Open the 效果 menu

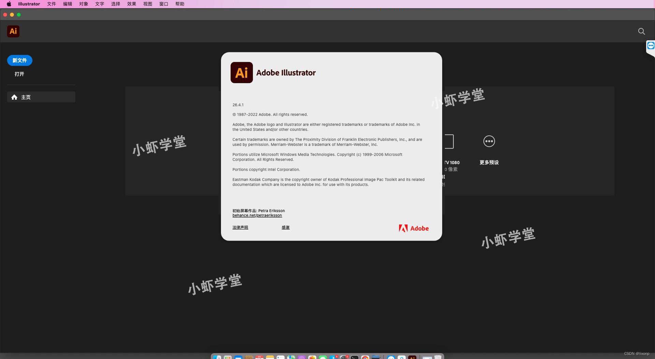(x=132, y=4)
